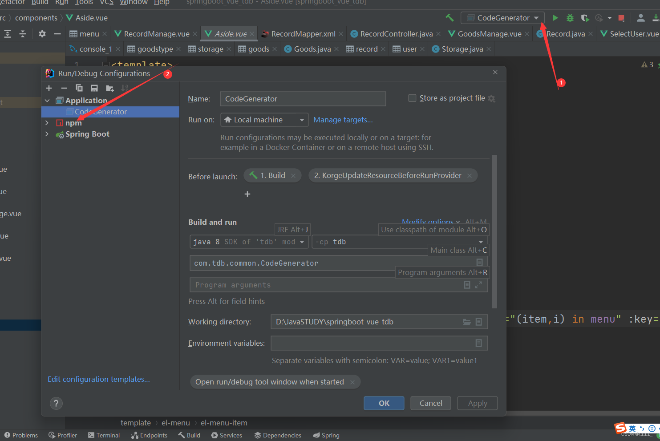Open Modify options dropdown
Screen dimensions: 660x441
pos(431,222)
